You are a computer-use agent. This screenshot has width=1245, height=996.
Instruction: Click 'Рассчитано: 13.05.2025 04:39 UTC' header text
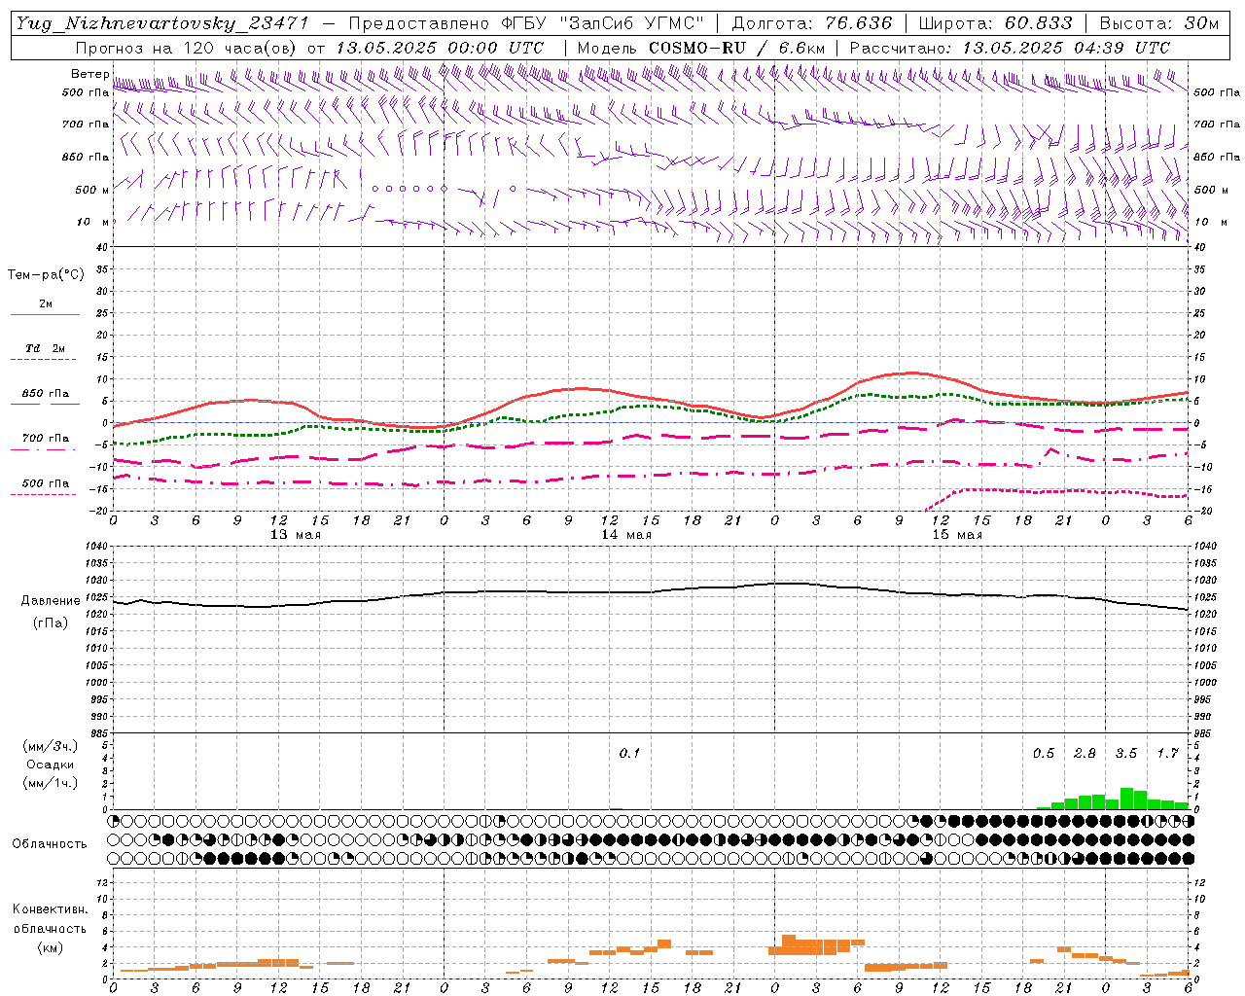click(x=1010, y=48)
